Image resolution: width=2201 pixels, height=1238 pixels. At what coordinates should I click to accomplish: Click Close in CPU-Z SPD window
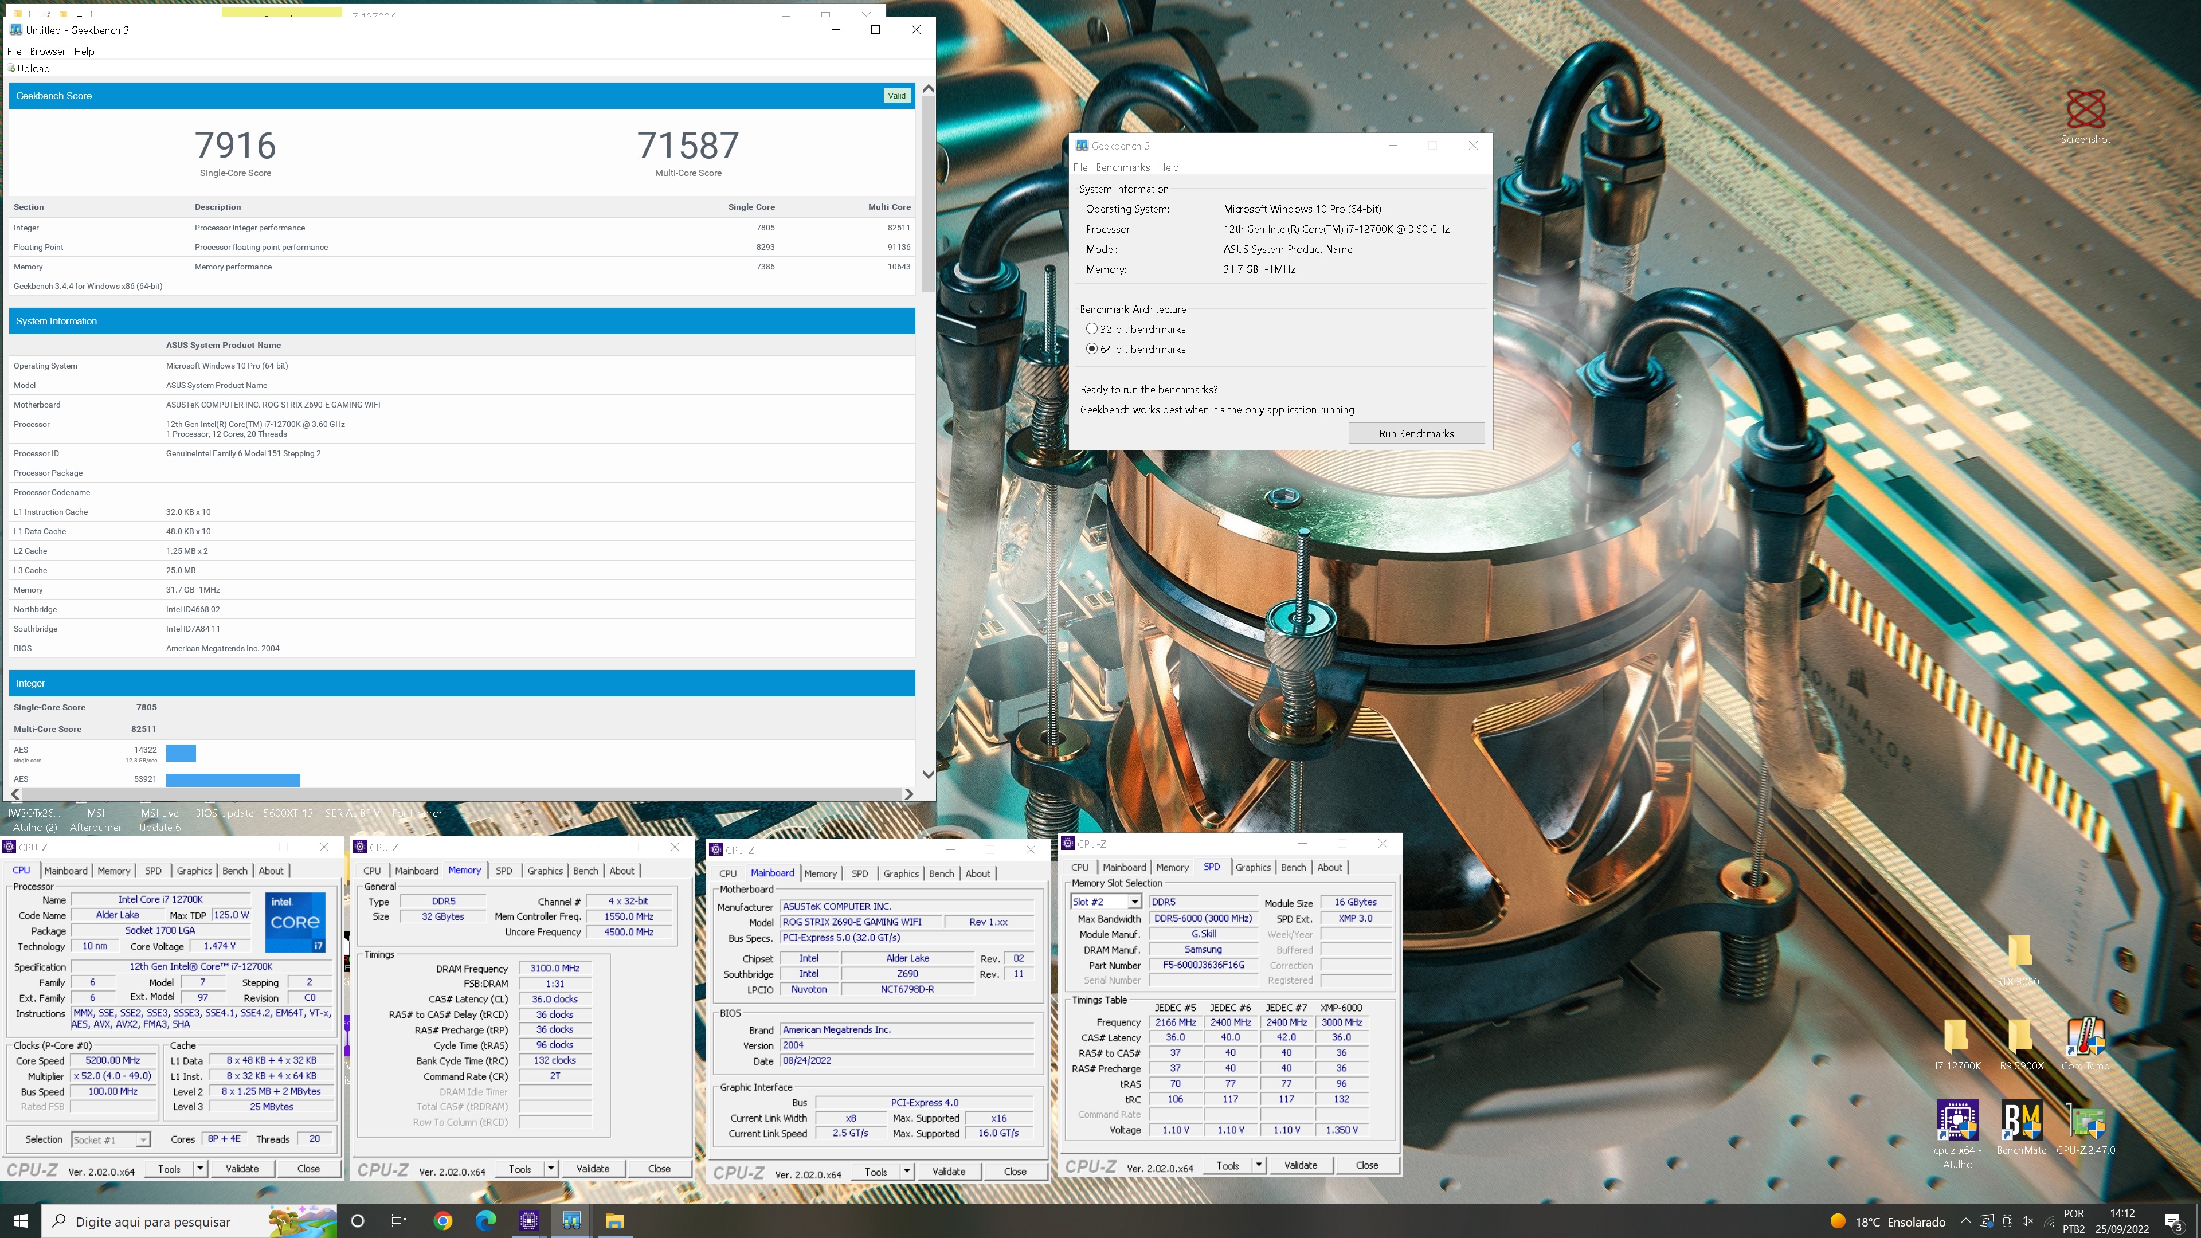point(1366,1165)
